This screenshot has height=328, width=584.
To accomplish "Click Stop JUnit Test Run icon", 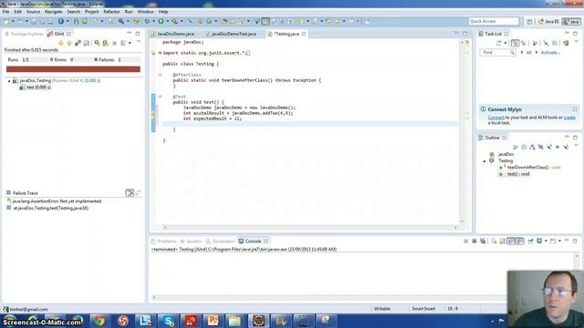I will [114, 43].
